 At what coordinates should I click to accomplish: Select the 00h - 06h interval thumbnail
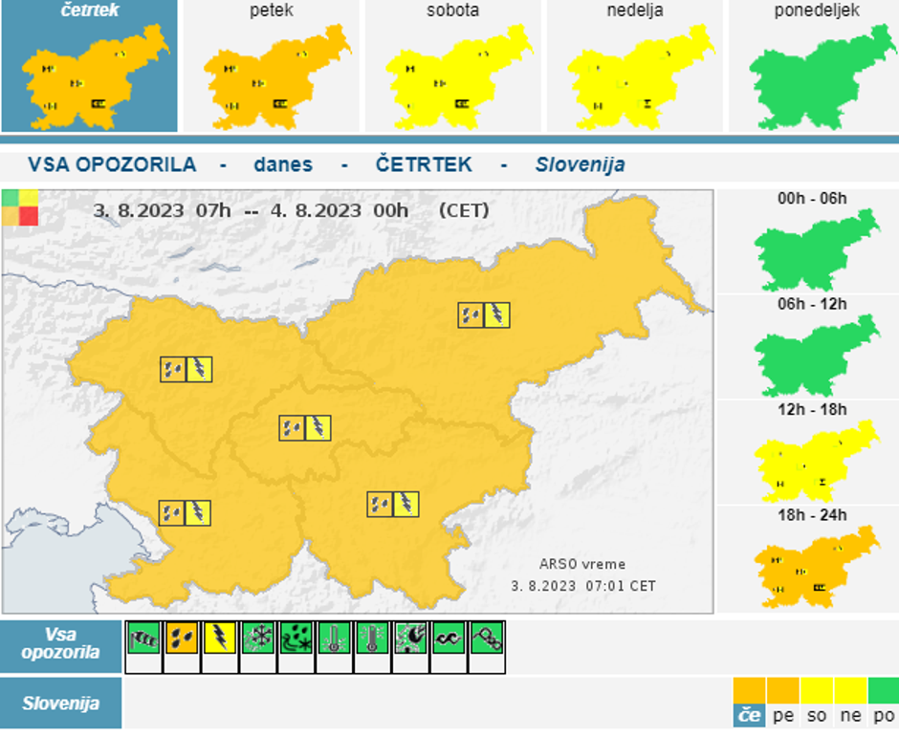814,243
